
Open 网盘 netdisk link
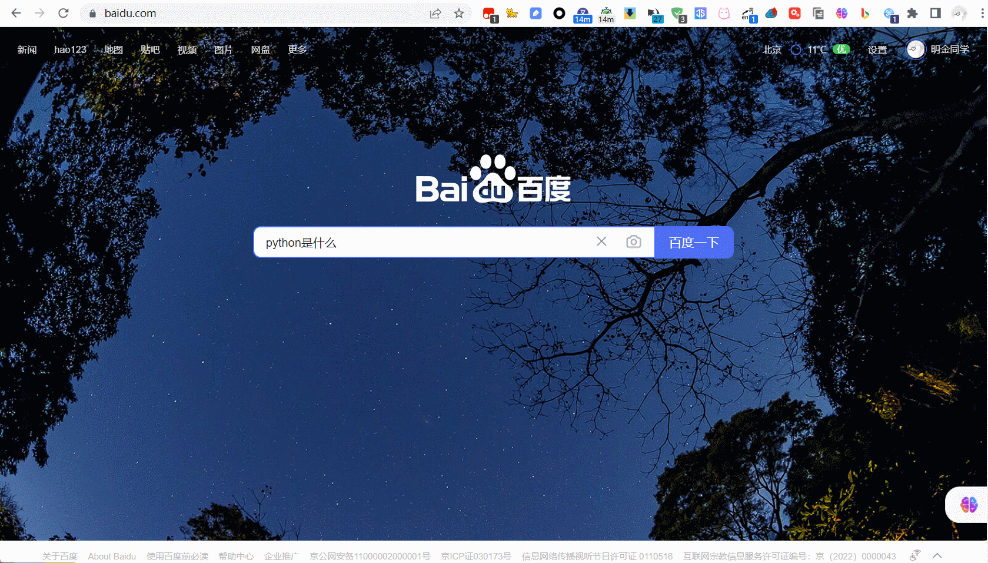[x=261, y=49]
